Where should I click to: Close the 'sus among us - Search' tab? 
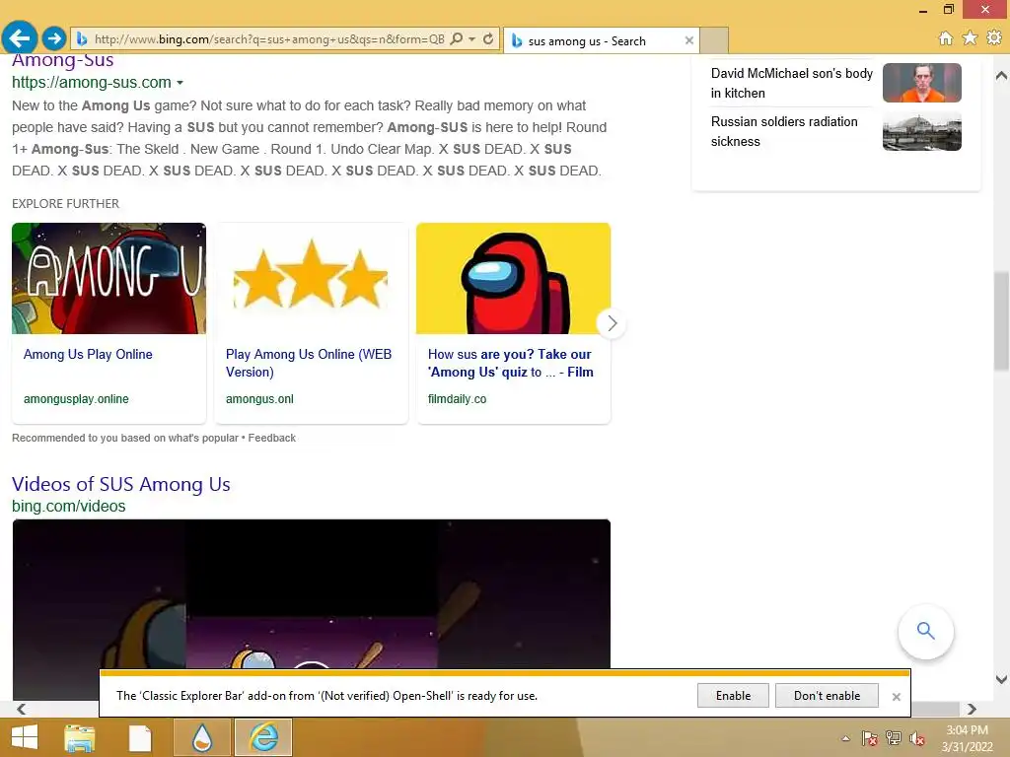689,40
